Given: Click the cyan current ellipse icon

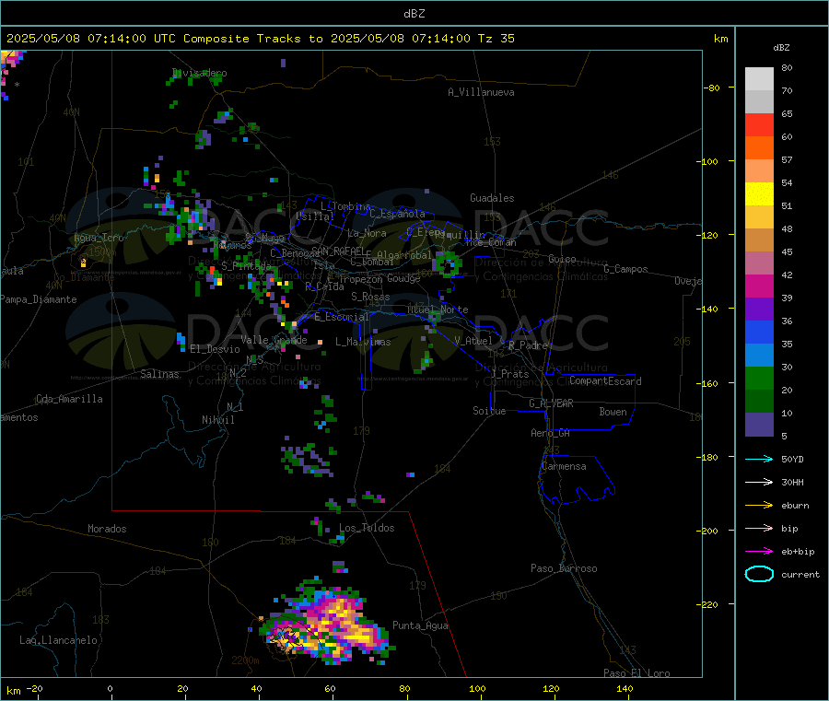Looking at the screenshot, I should point(759,574).
